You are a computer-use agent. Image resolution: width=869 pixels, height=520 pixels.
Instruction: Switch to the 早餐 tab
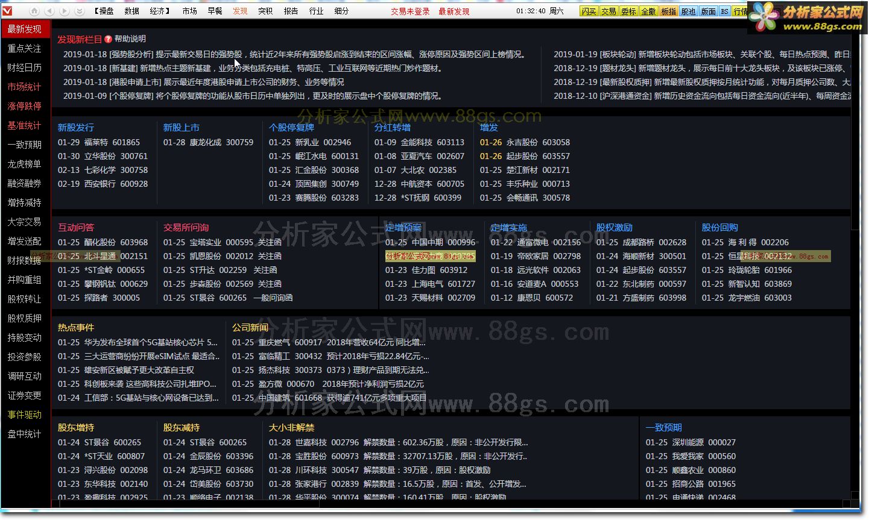coord(215,11)
